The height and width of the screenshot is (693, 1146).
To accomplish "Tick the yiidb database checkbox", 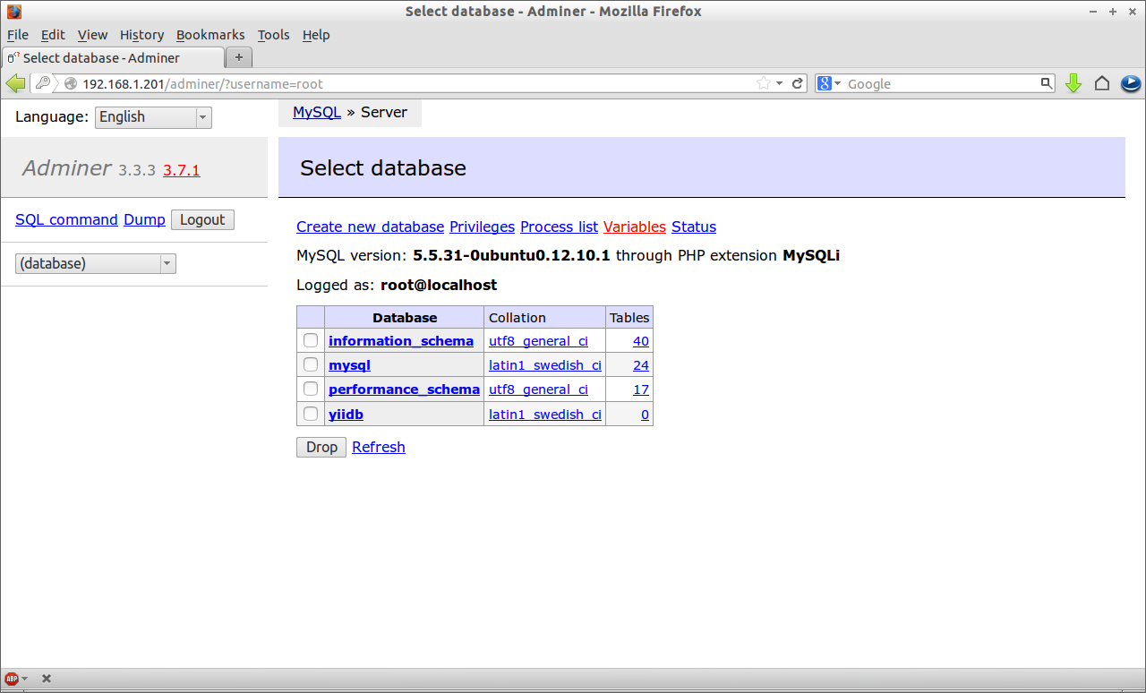I will coord(311,414).
